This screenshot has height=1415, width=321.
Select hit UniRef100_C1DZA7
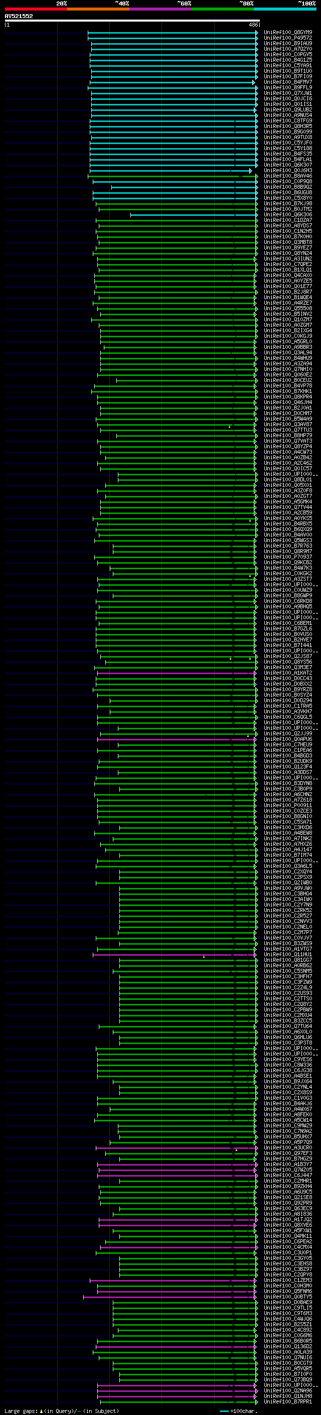[x=288, y=220]
